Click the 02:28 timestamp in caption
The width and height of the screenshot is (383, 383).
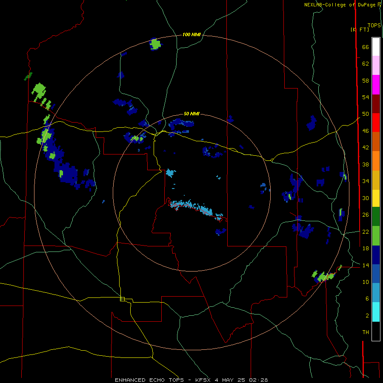click(x=258, y=380)
